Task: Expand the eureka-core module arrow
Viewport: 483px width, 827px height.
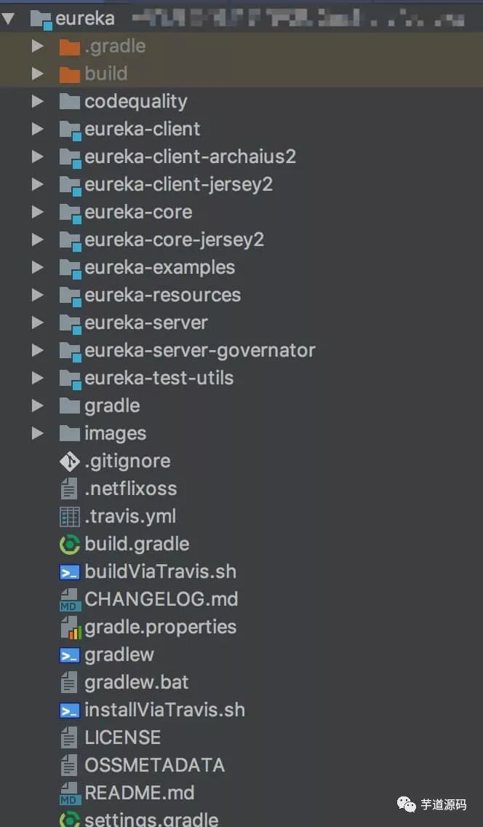Action: coord(37,212)
